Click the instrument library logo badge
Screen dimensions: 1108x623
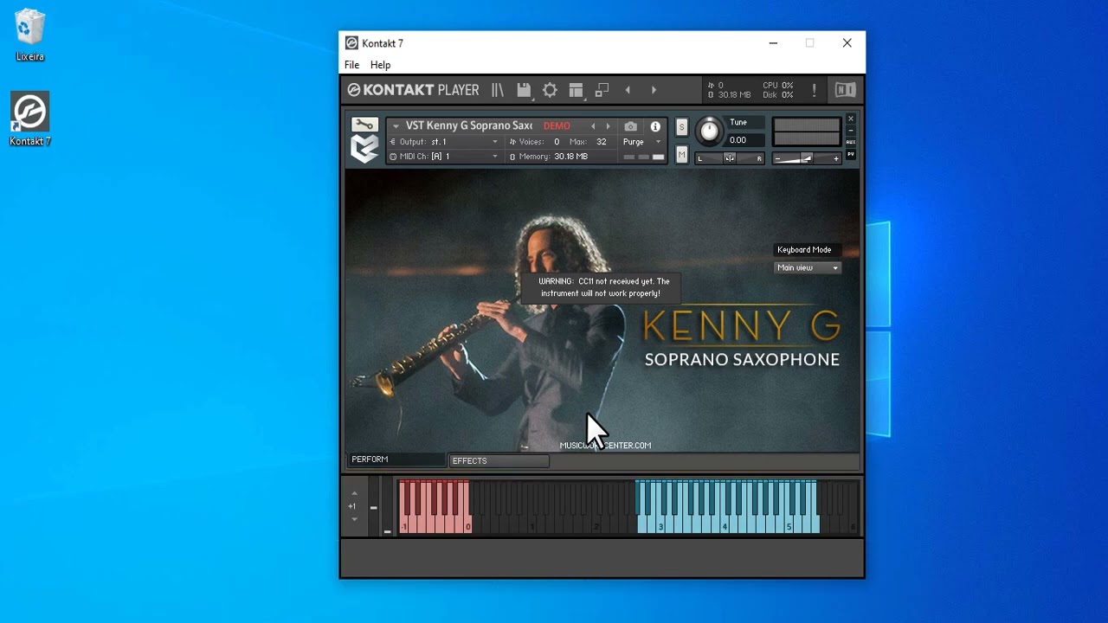(x=364, y=149)
